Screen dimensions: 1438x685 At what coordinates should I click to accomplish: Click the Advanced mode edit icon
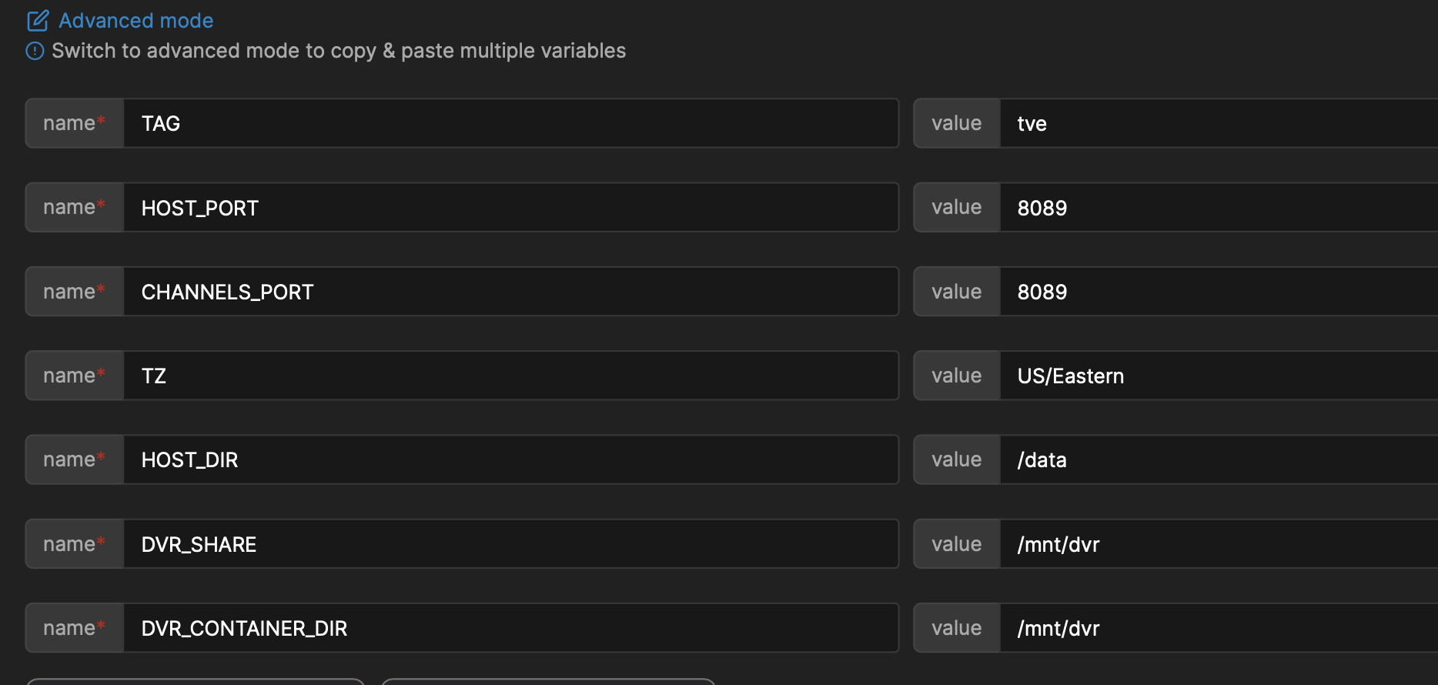point(38,21)
